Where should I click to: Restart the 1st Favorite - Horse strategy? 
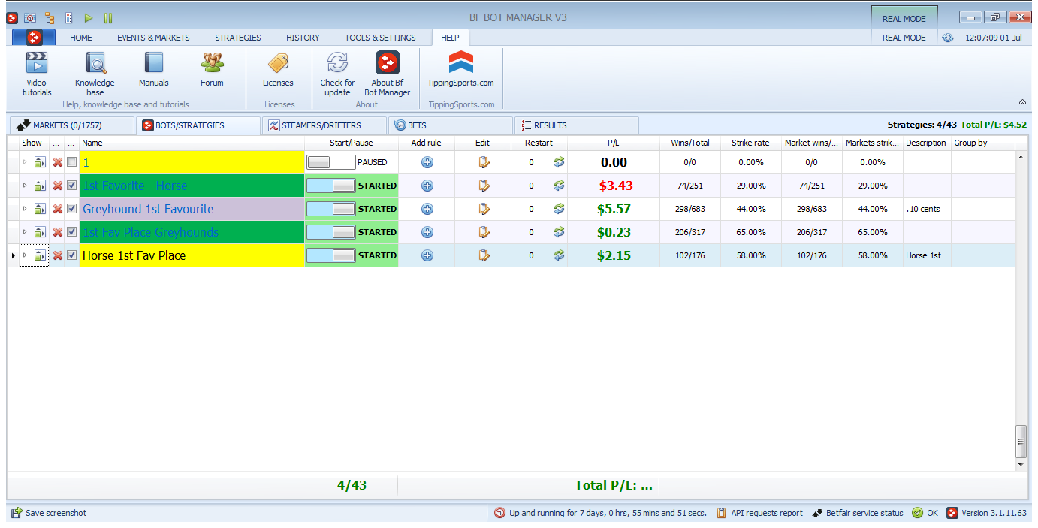click(x=559, y=186)
